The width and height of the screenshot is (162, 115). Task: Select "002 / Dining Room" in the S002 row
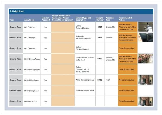tap(32, 59)
